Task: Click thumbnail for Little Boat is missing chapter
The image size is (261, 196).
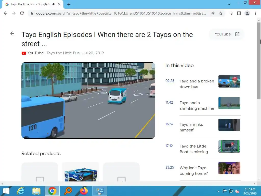Action: click(x=229, y=146)
